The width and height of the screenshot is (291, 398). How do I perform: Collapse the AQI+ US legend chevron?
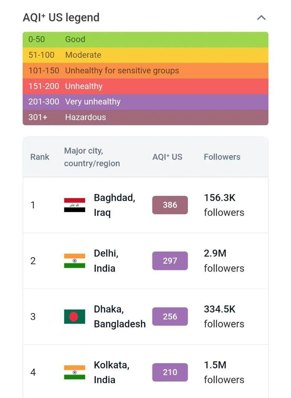tap(261, 18)
